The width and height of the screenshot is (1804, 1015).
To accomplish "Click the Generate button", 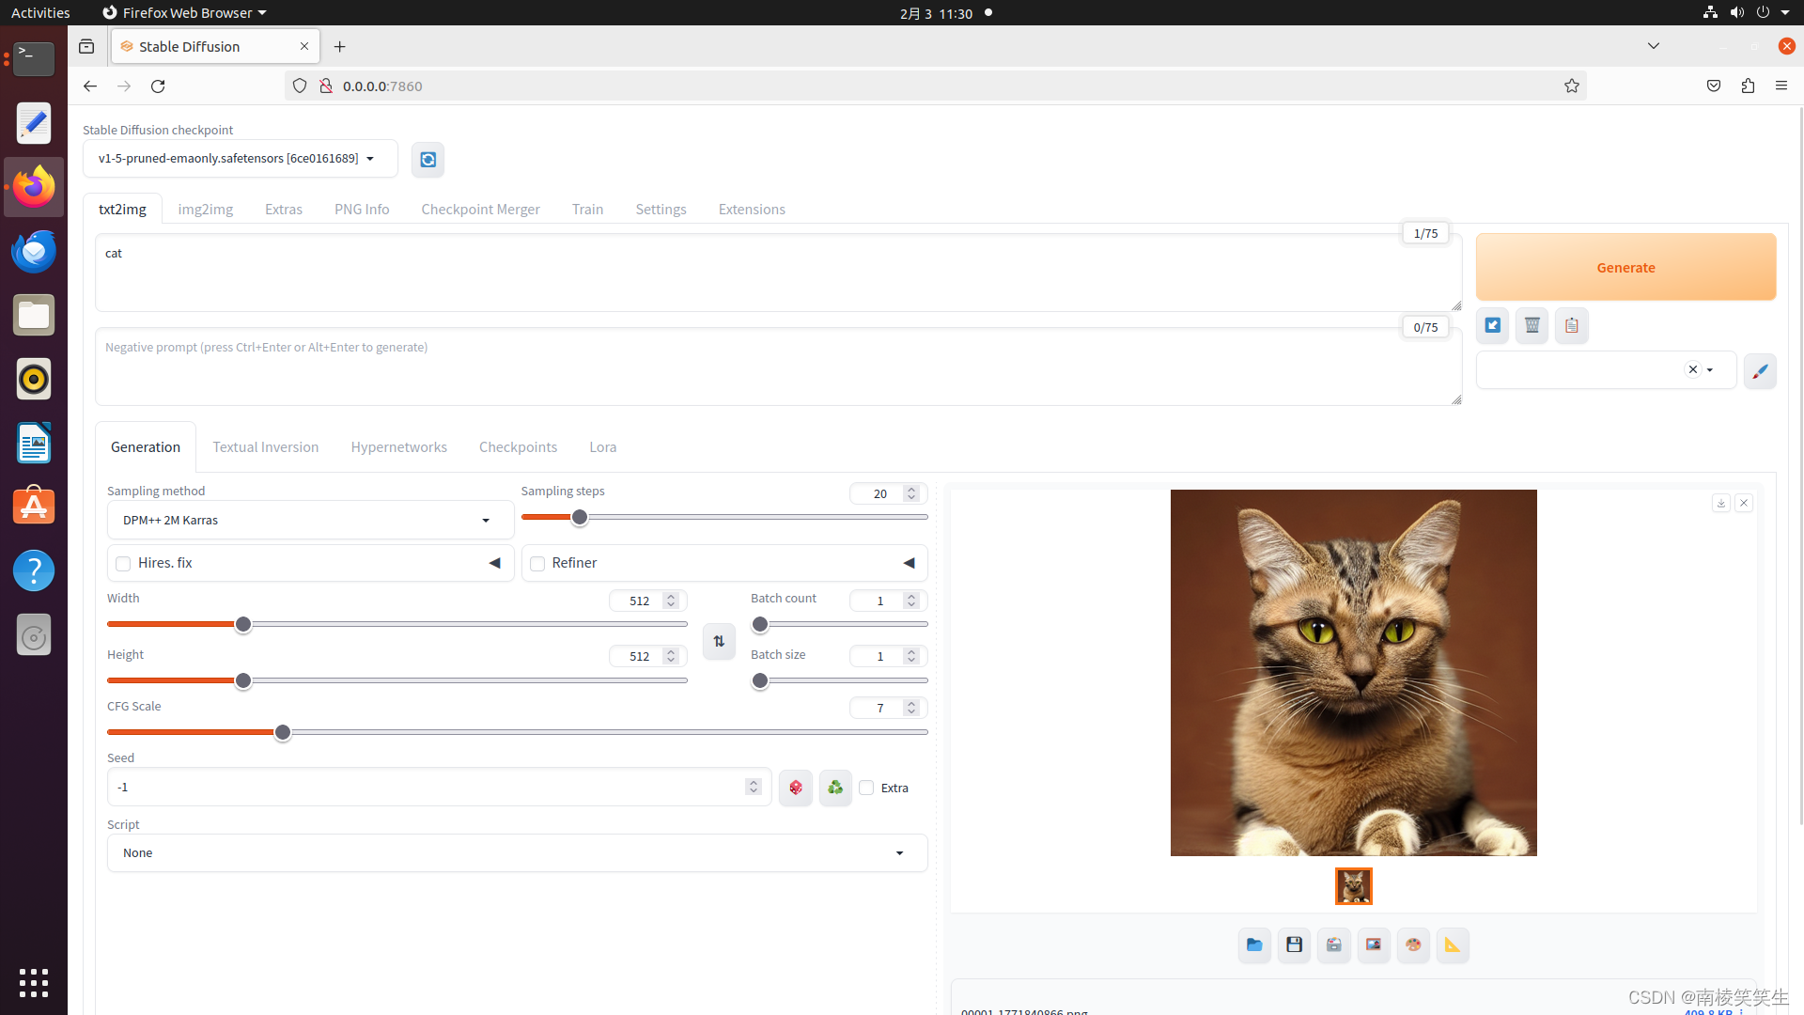I will [x=1625, y=267].
